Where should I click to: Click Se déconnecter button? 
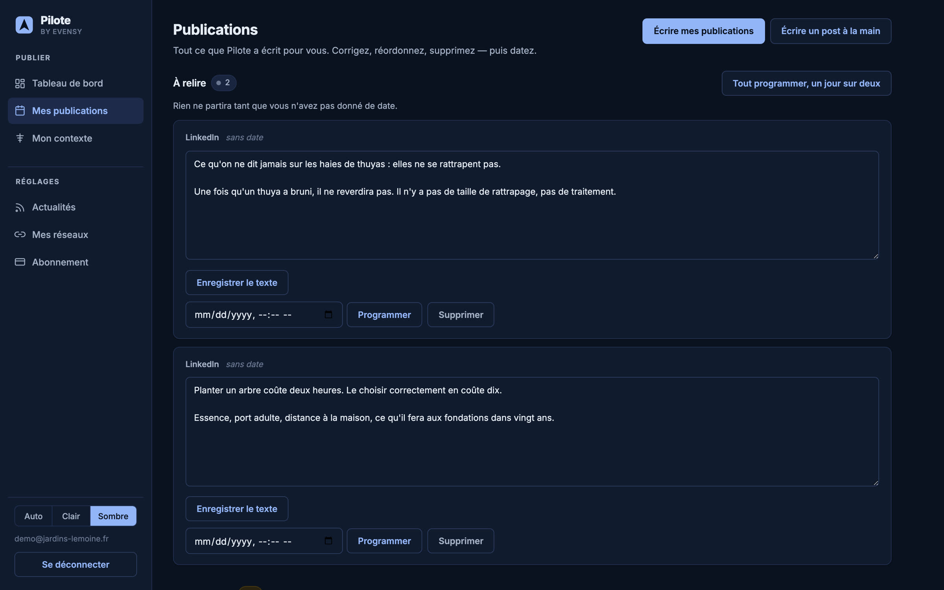(76, 564)
